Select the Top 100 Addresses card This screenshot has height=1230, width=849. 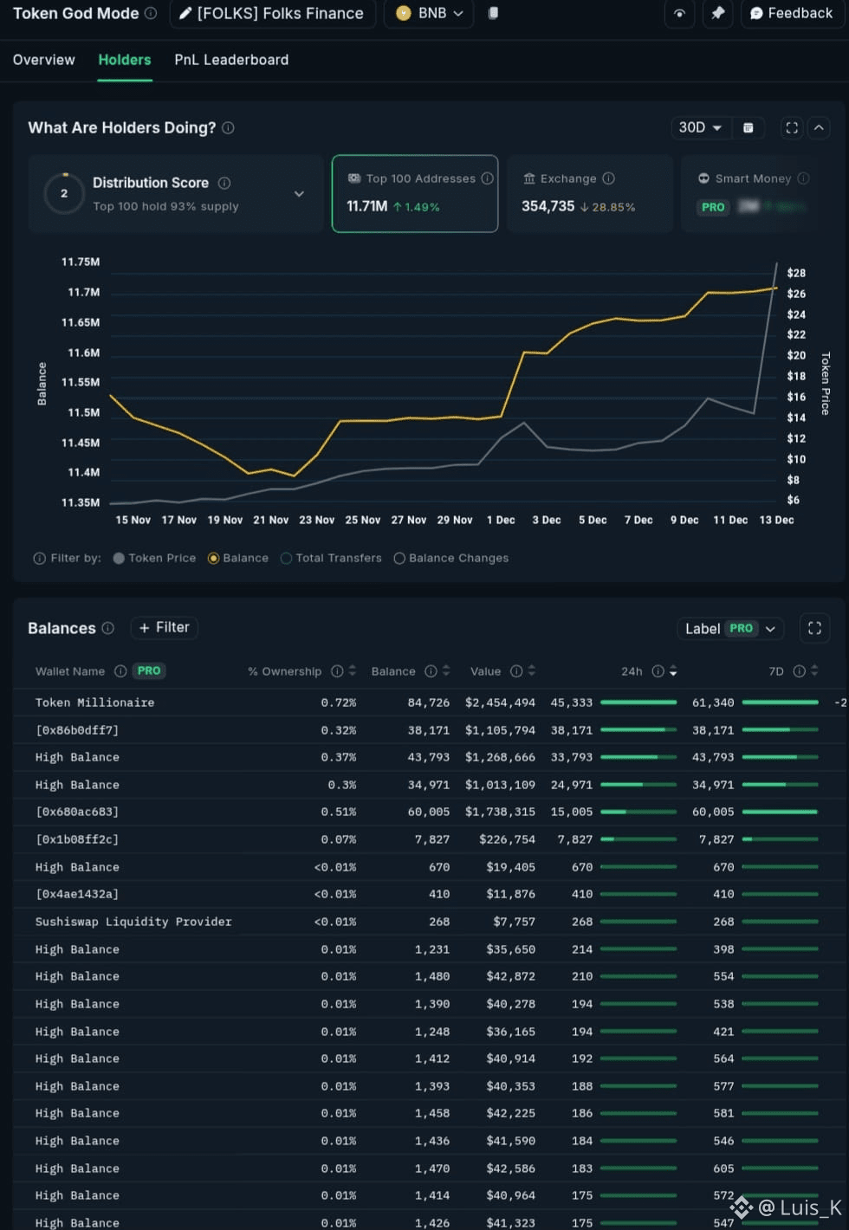click(x=415, y=194)
